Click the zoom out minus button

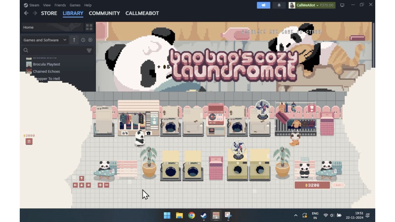click(107, 185)
